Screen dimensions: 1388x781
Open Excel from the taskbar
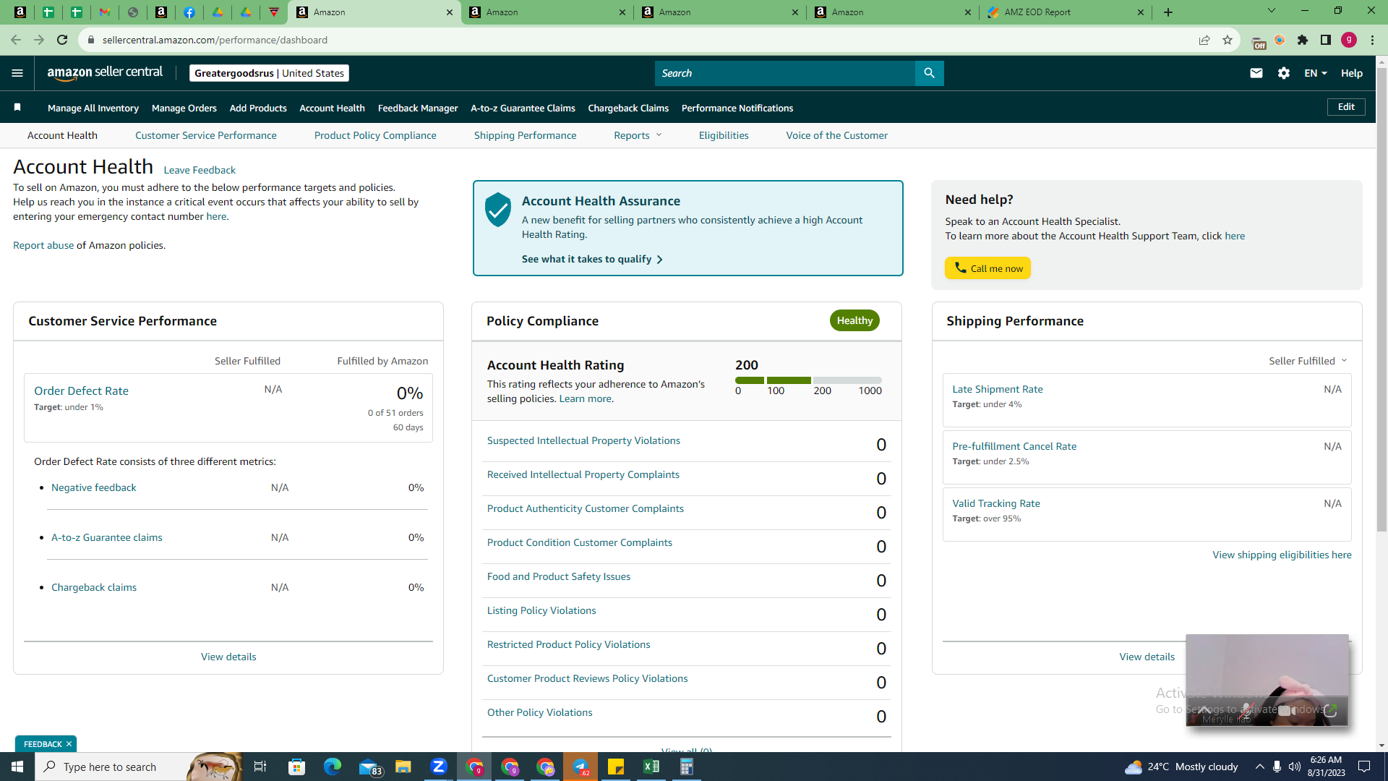(651, 767)
